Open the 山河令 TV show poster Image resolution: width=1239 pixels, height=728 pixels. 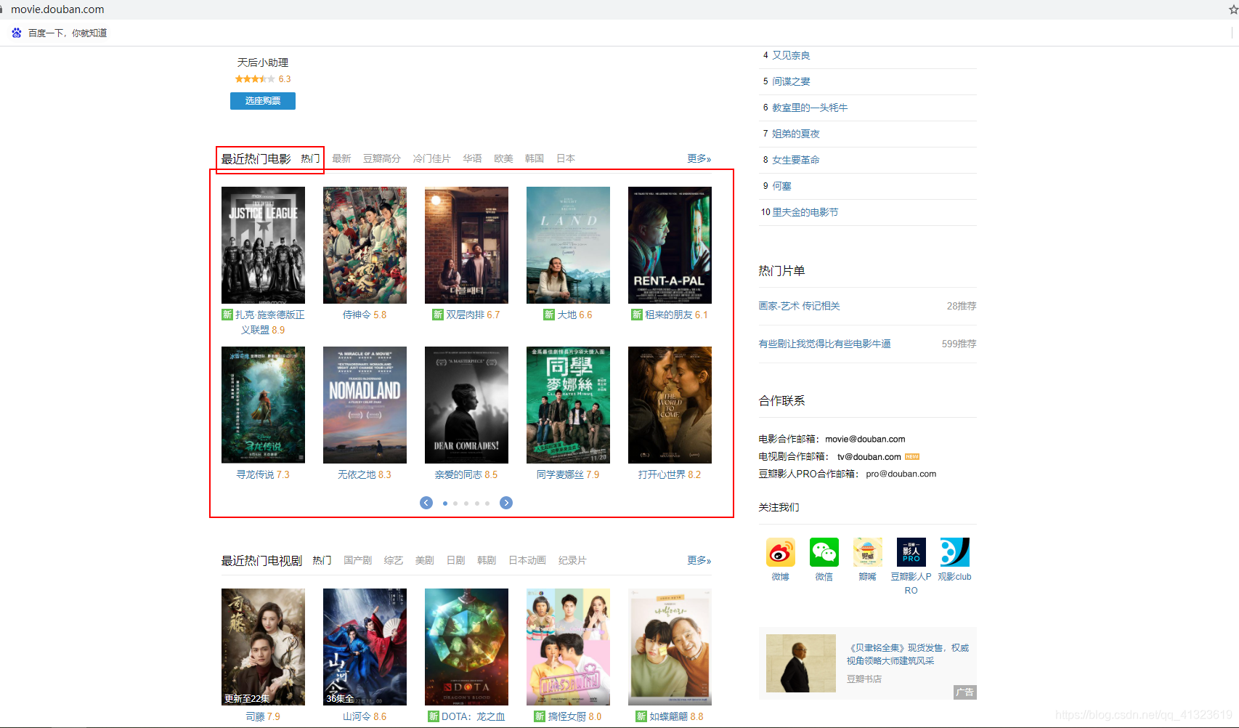[365, 647]
